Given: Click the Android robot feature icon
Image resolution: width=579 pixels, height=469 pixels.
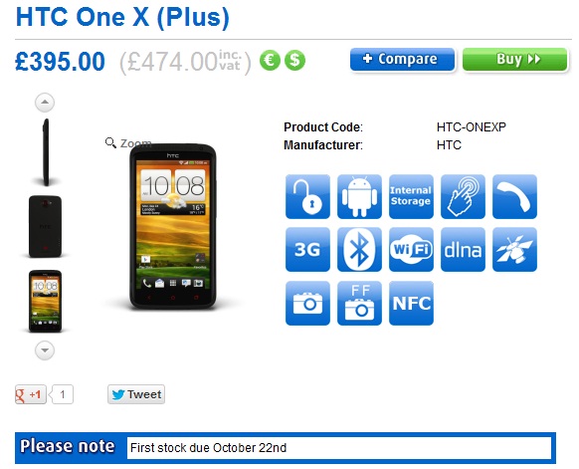Looking at the screenshot, I should point(359,196).
